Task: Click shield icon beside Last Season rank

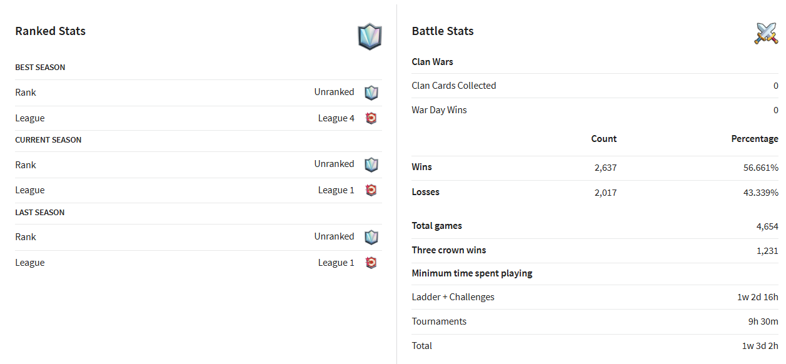Action: tap(371, 237)
